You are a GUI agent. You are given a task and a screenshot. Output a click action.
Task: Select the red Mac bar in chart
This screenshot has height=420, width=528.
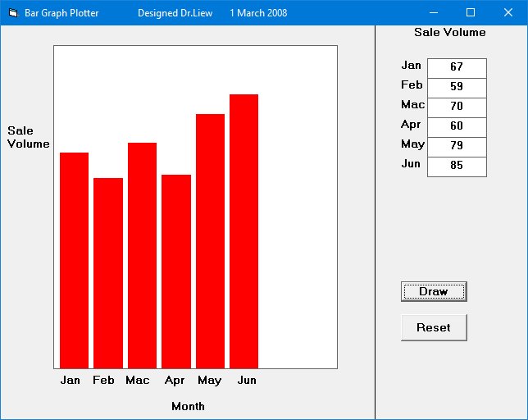(142, 255)
